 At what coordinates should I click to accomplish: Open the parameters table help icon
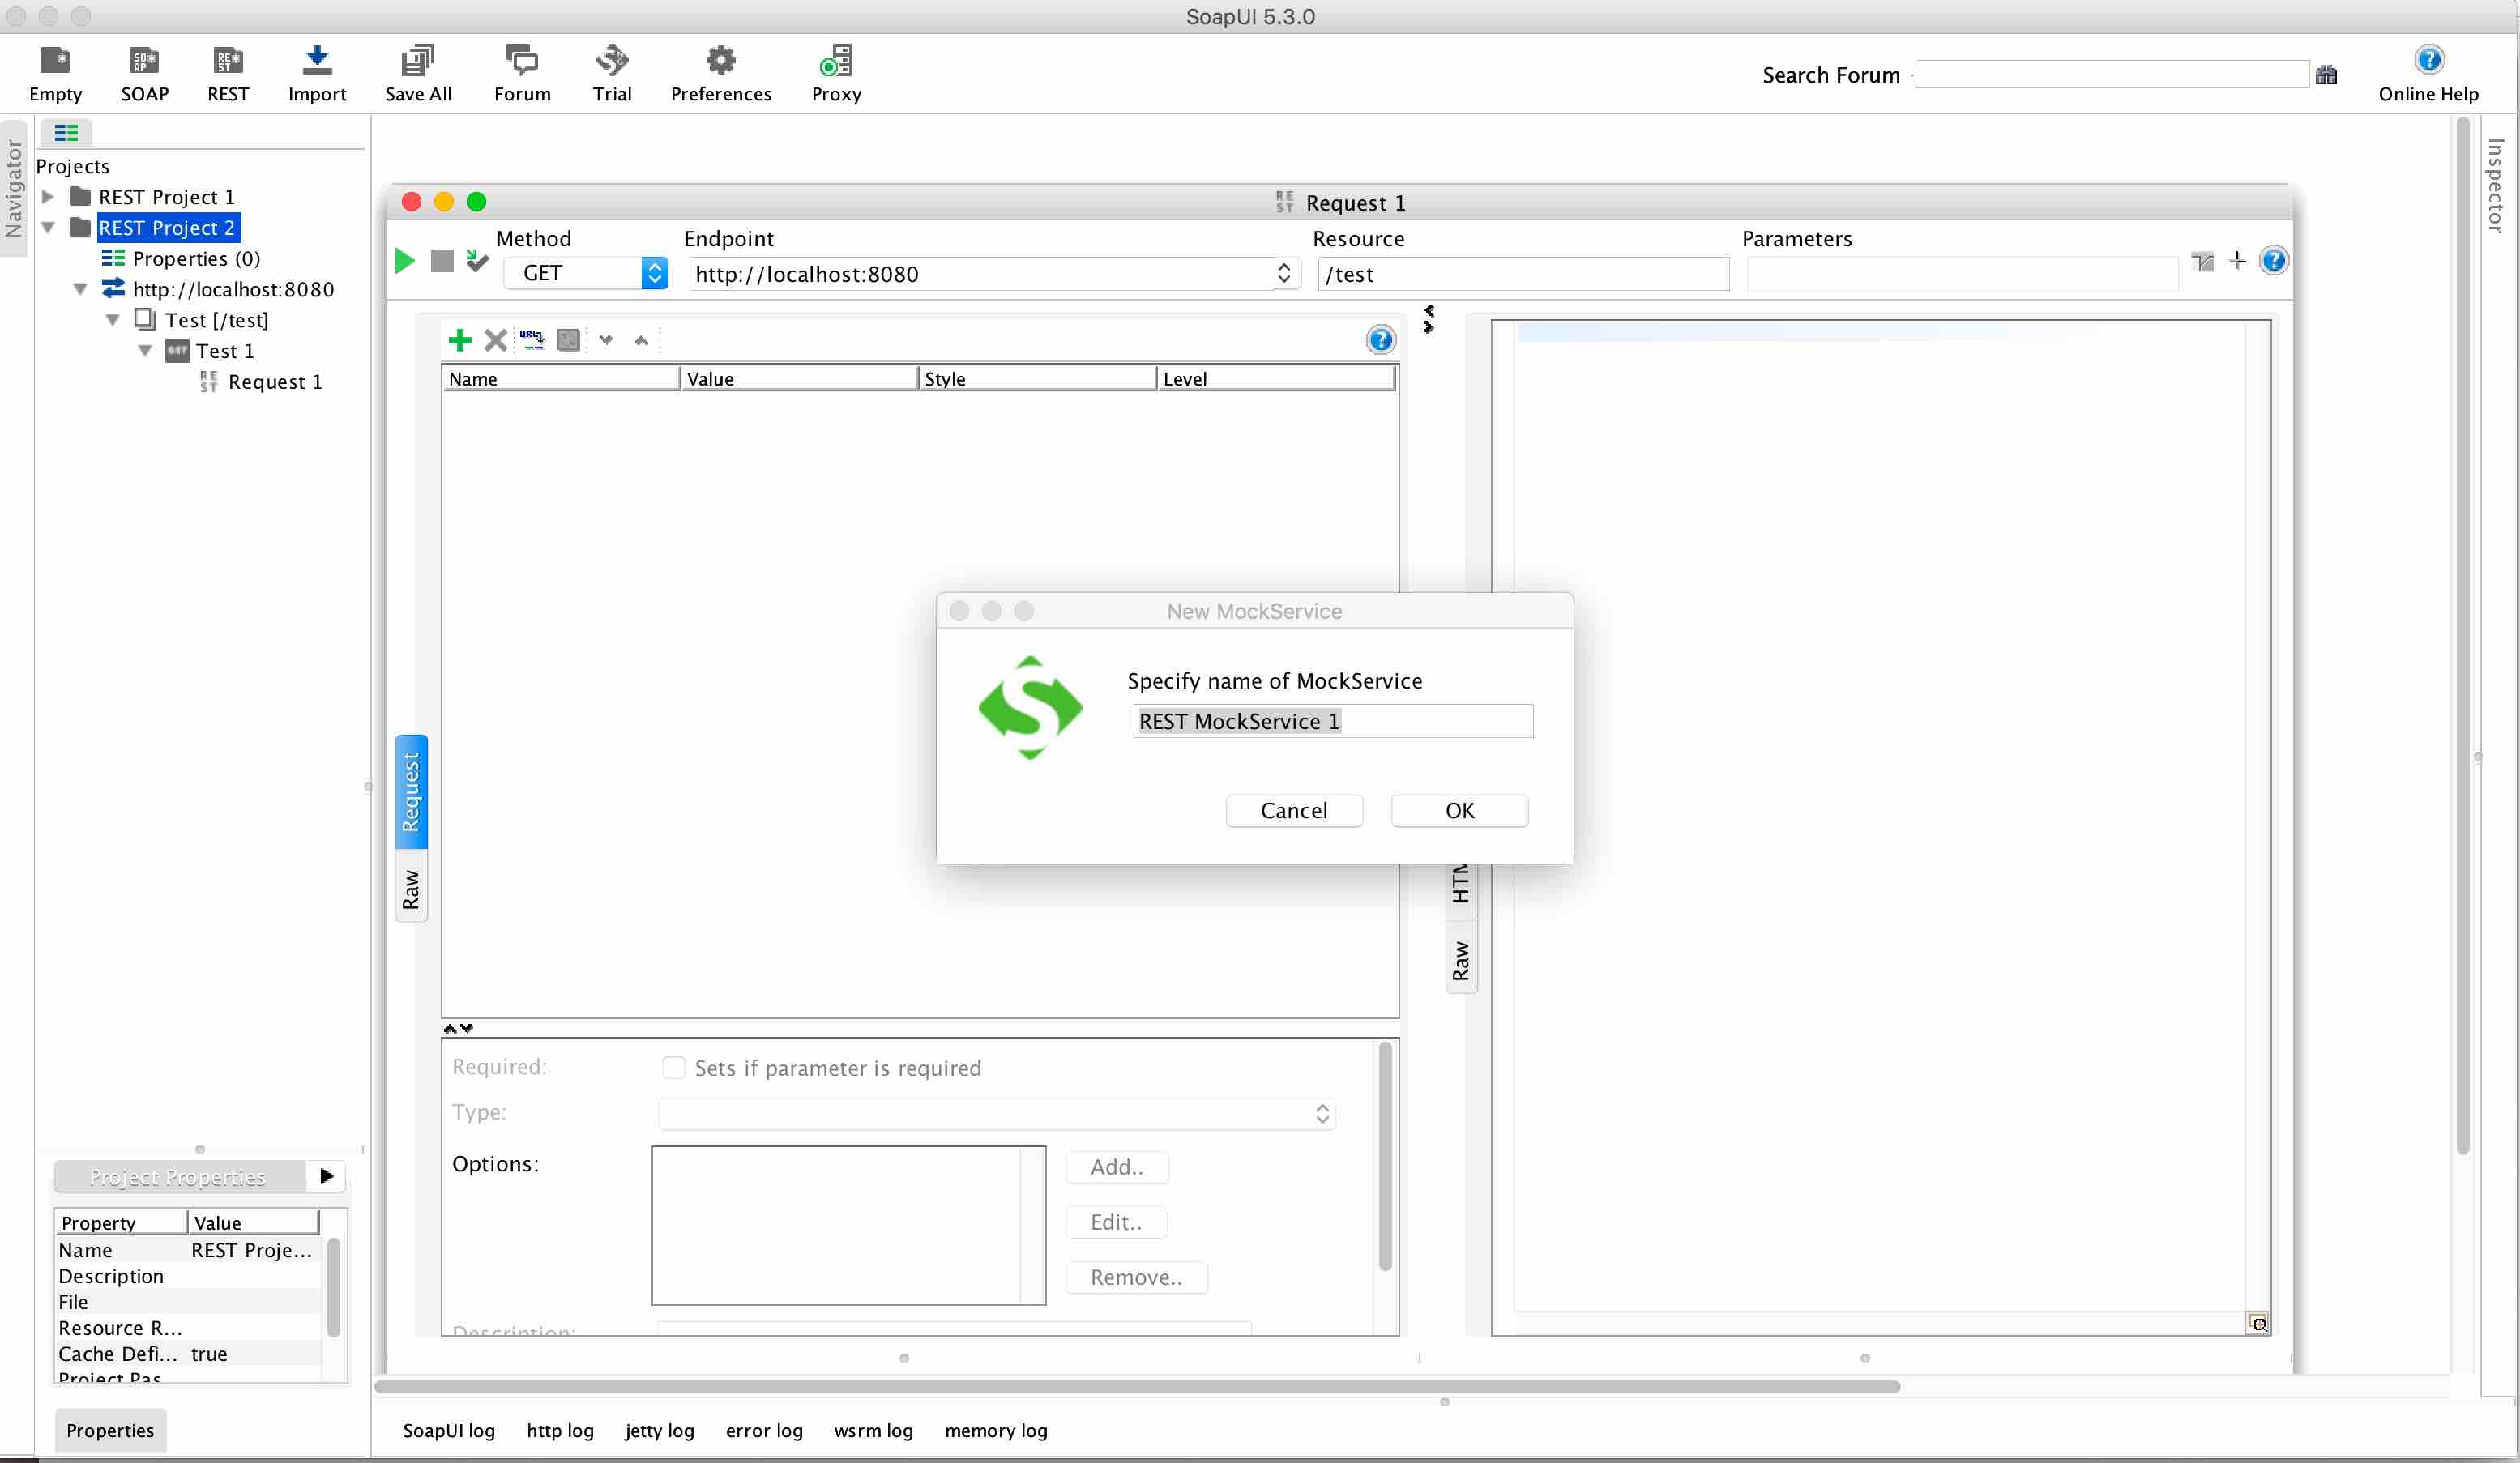pyautogui.click(x=1380, y=340)
